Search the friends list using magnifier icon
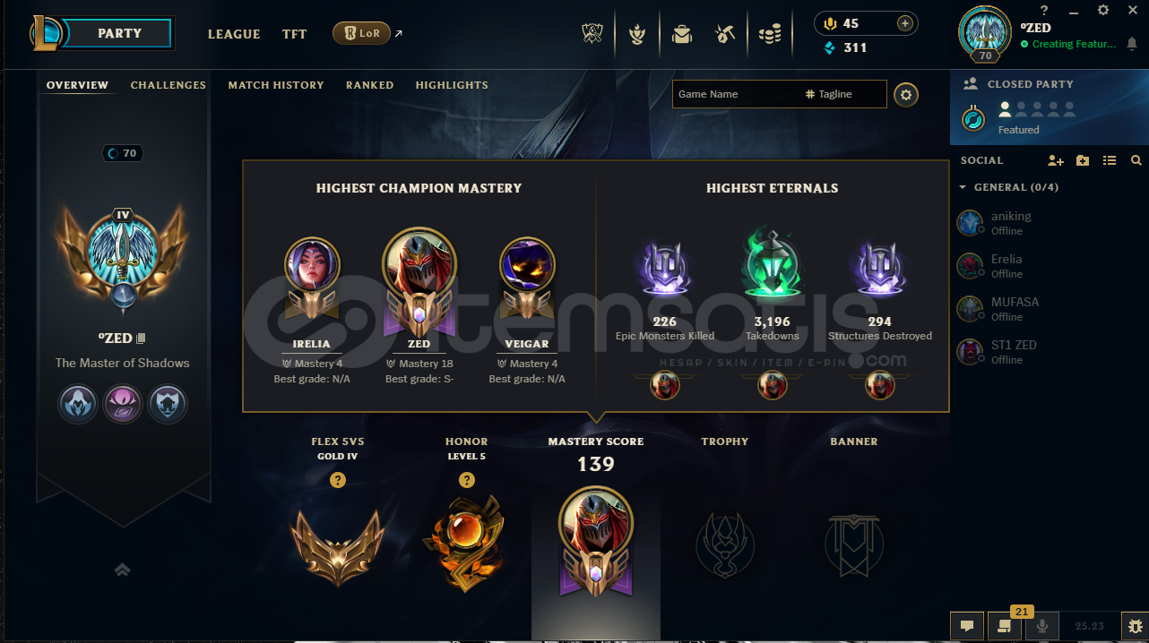This screenshot has width=1149, height=643. click(x=1136, y=160)
